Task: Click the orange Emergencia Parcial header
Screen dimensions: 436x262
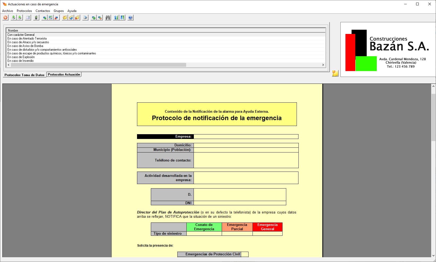Action: pos(237,227)
